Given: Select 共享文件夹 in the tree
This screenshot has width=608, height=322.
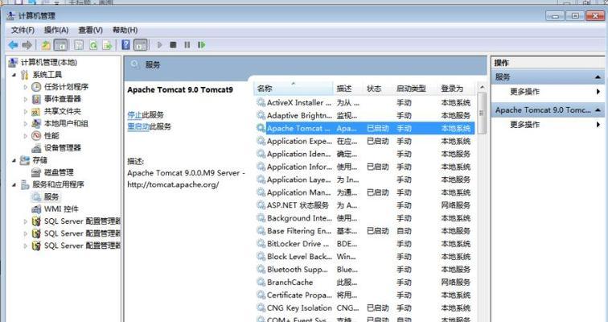Looking at the screenshot, I should [63, 111].
